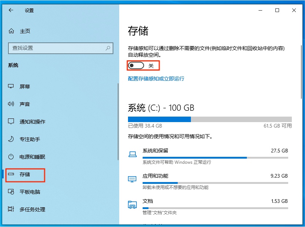Select the 屏幕 display icon in sidebar
The width and height of the screenshot is (305, 227).
(x=11, y=86)
